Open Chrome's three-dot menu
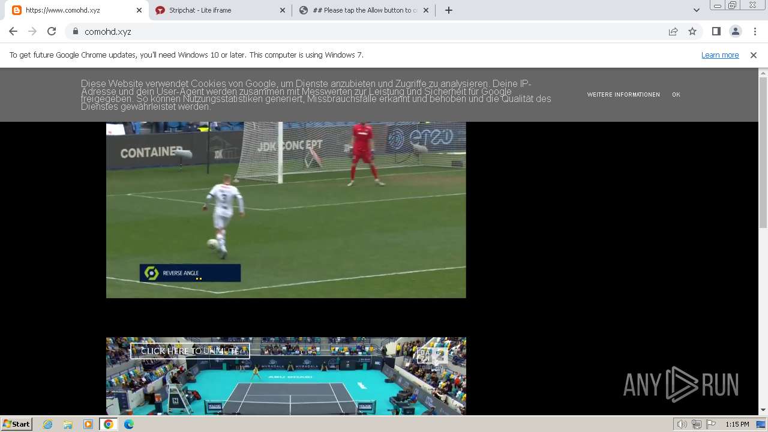This screenshot has height=432, width=768. 755,31
